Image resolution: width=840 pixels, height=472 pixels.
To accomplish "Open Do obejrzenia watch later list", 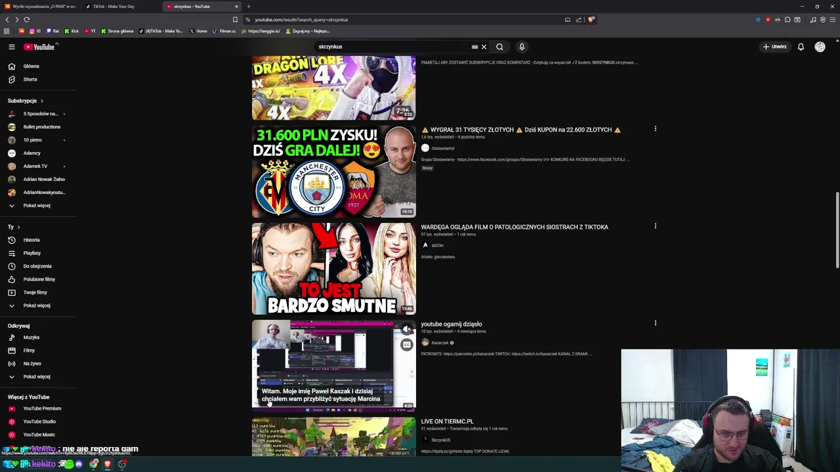I will 37,266.
